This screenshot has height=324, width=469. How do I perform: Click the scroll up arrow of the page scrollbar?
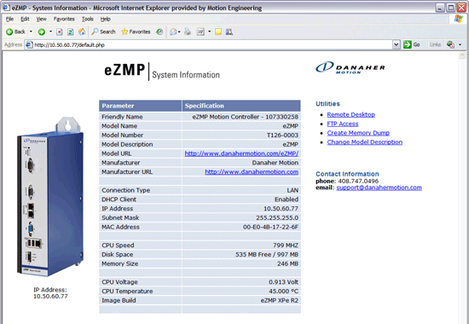462,55
